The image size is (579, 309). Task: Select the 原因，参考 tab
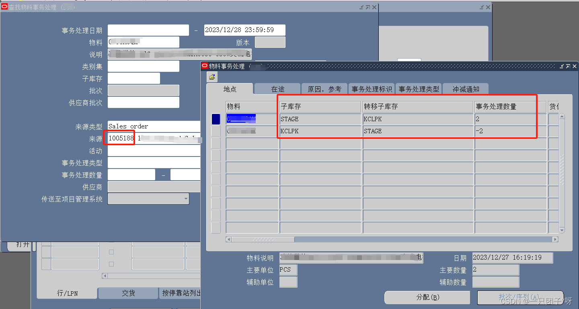pyautogui.click(x=324, y=89)
